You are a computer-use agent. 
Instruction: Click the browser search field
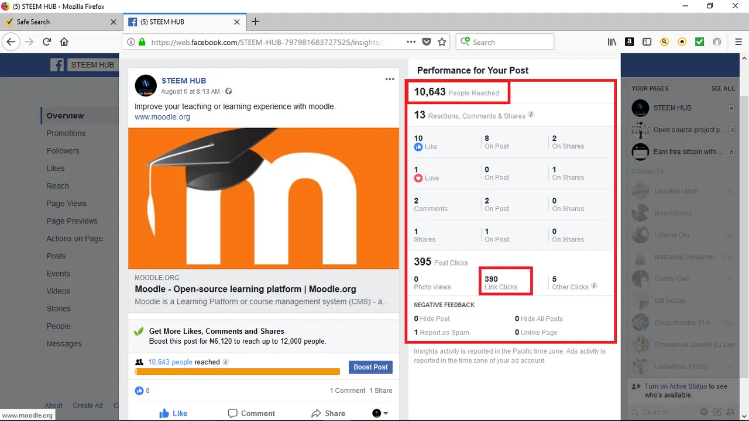(x=505, y=42)
